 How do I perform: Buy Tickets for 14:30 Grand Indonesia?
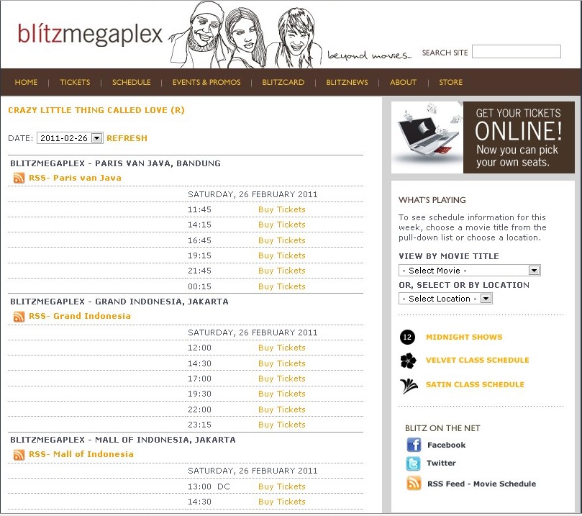282,363
